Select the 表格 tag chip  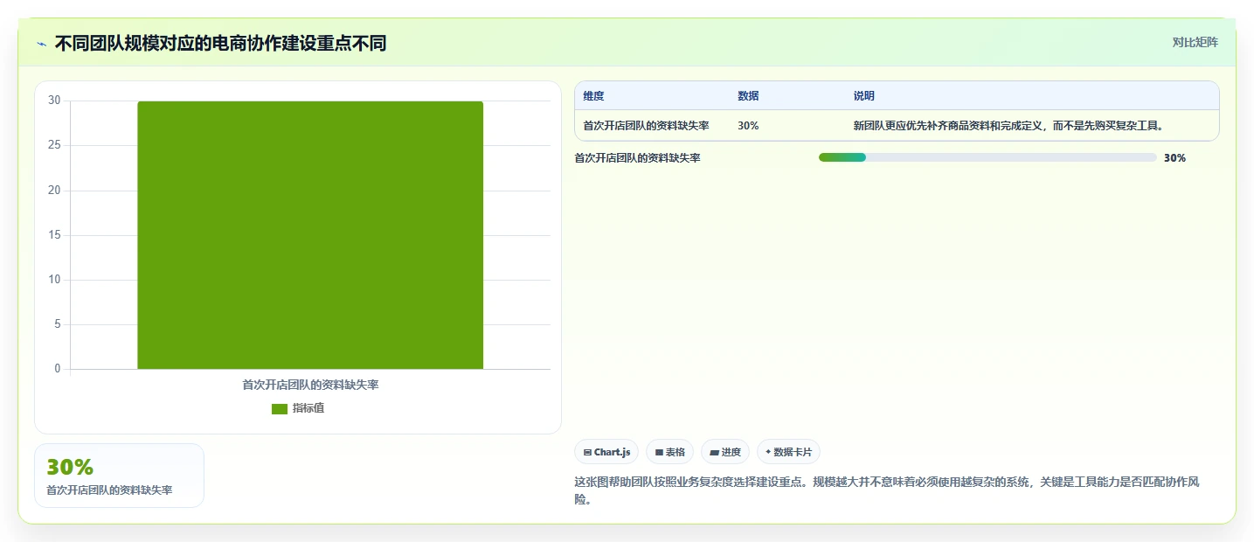tap(670, 452)
